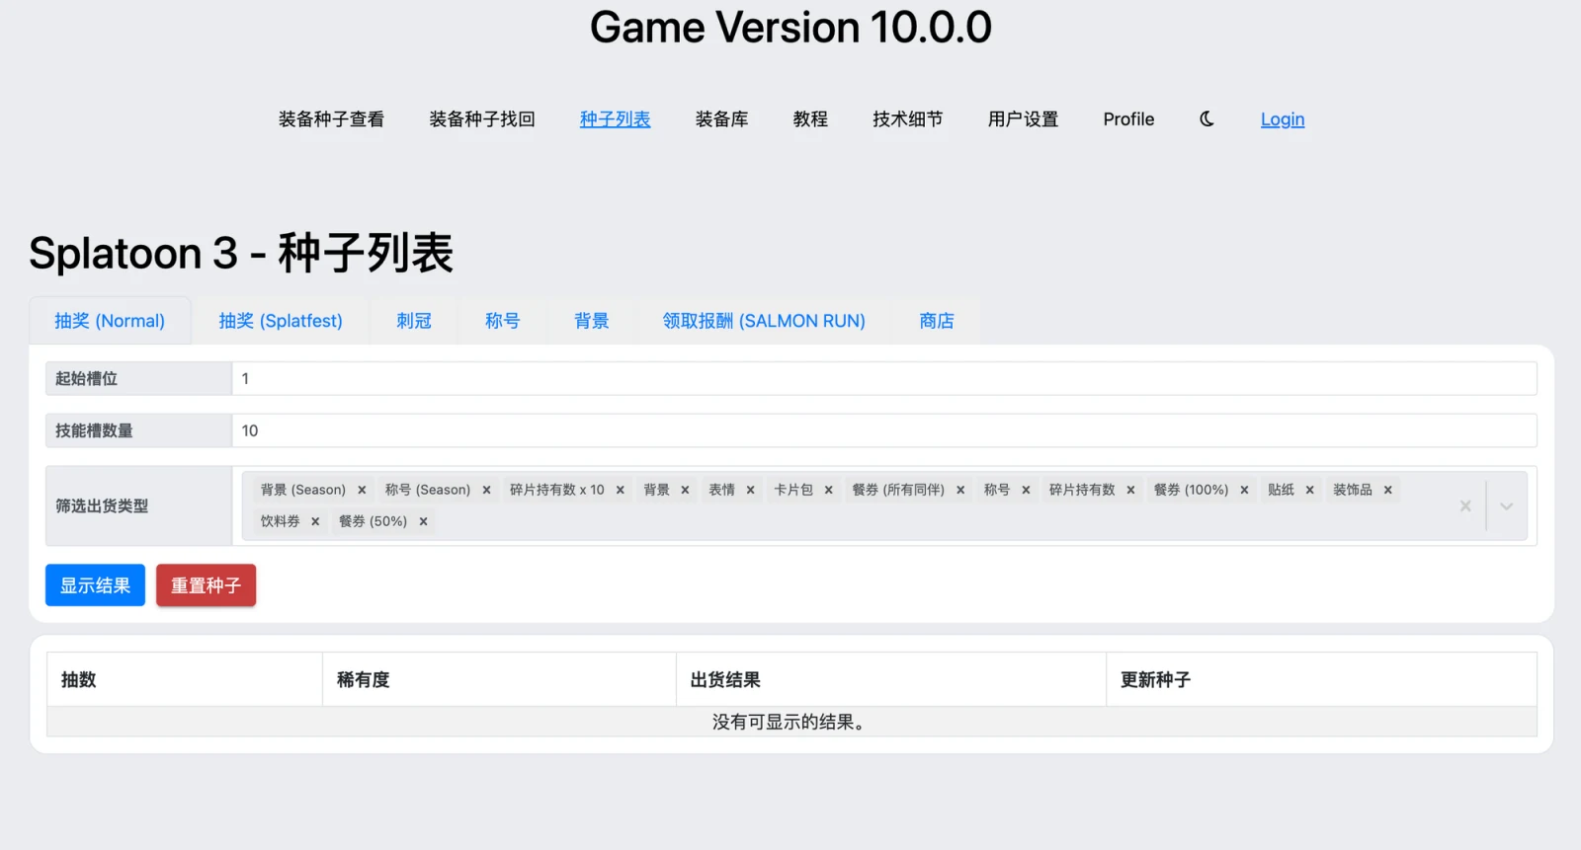Open the 装备种子找回 page
This screenshot has width=1581, height=850.
tap(482, 118)
